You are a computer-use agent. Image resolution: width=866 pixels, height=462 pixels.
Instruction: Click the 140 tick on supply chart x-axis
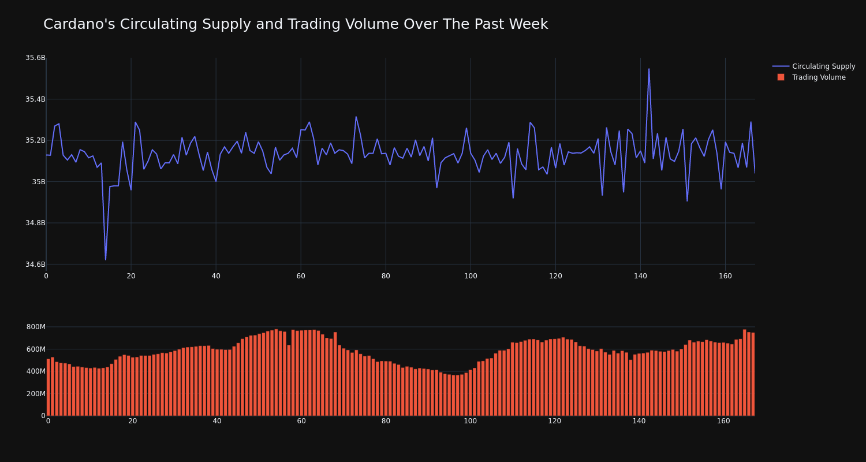(640, 276)
